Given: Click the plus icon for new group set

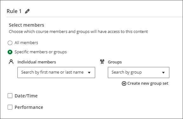Looking at the screenshot, I should click(x=124, y=83).
